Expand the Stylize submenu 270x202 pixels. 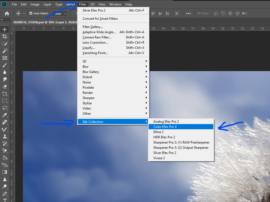click(x=113, y=103)
